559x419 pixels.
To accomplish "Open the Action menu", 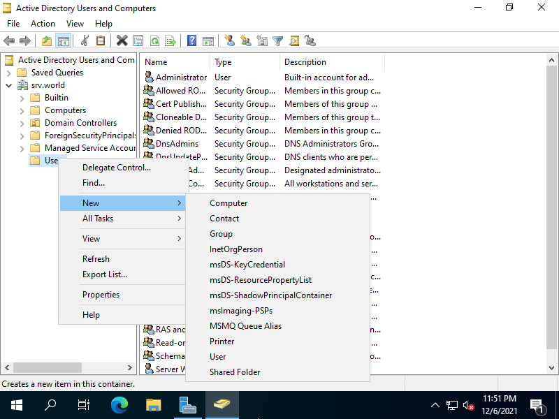I will [43, 24].
